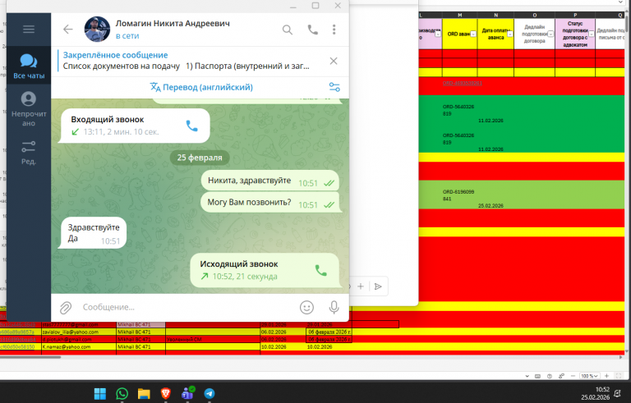Select message Никита, здравствуйте
The width and height of the screenshot is (631, 403).
tap(270, 181)
